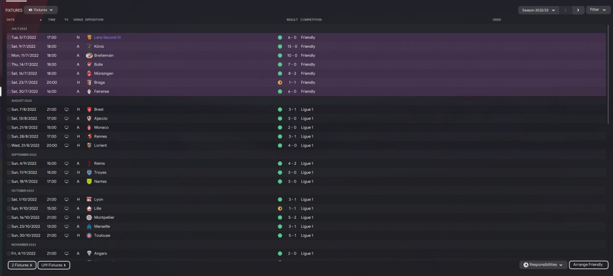The image size is (613, 276).
Task: Expand the Filter dropdown
Action: (x=598, y=10)
